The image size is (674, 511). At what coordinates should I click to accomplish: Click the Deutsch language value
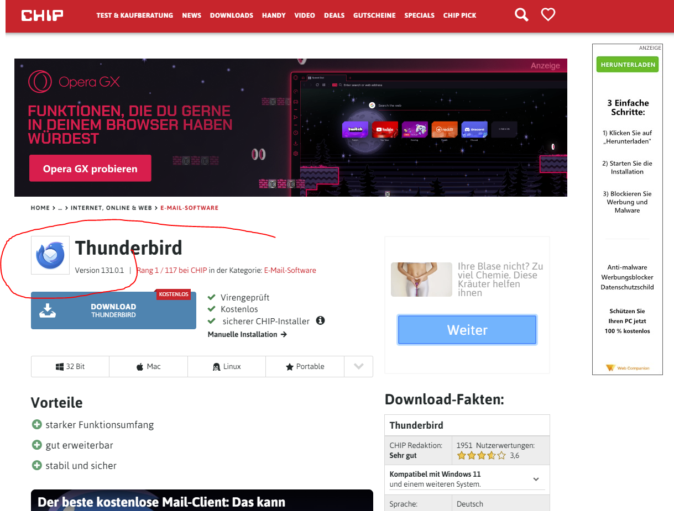pyautogui.click(x=470, y=504)
